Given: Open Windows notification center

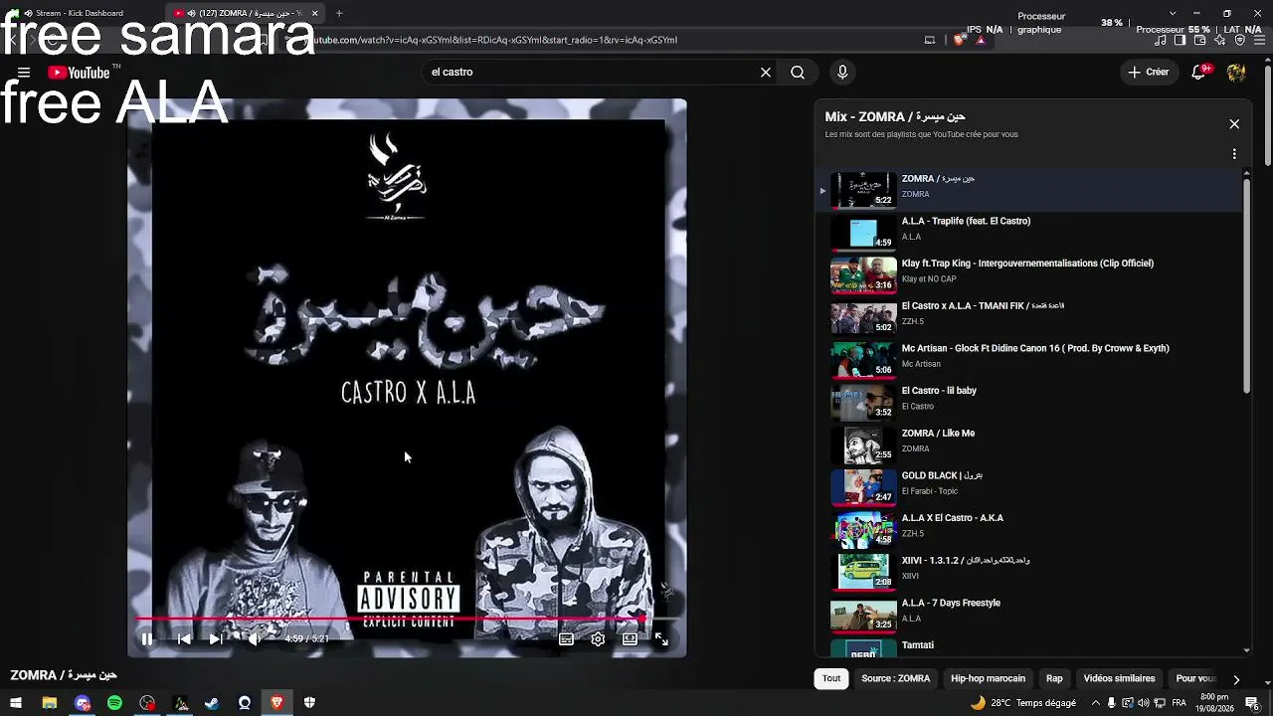Looking at the screenshot, I should coord(1252,703).
